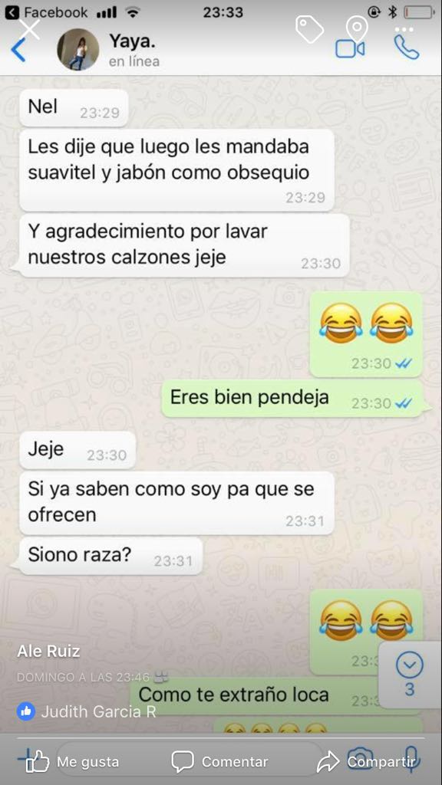Tap the Domingo a las 23:46 timestamp
This screenshot has width=442, height=785.
click(84, 678)
